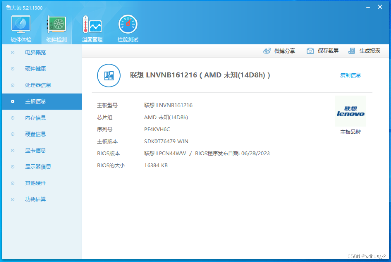Click the 序列号 field label
The height and width of the screenshot is (262, 391).
pos(105,129)
